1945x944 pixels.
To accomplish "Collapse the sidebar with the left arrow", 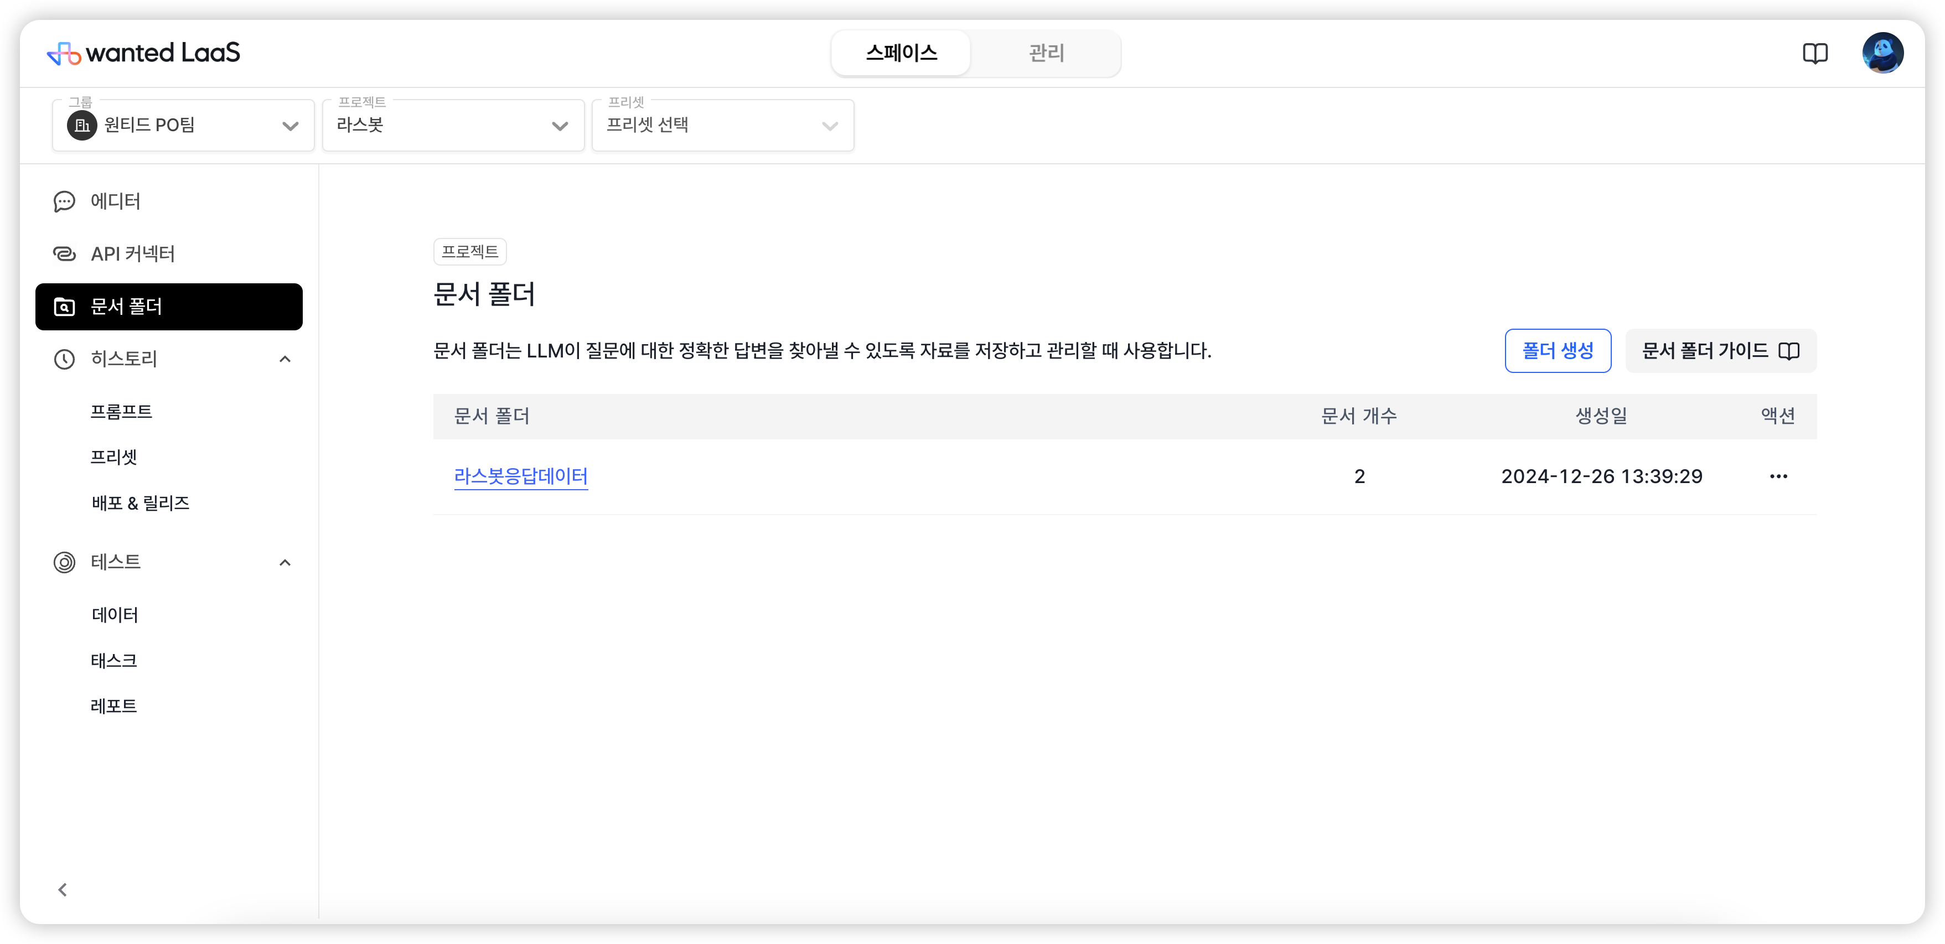I will pyautogui.click(x=63, y=890).
